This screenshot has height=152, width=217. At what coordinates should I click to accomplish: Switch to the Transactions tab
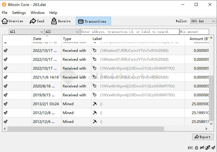[x=93, y=21]
